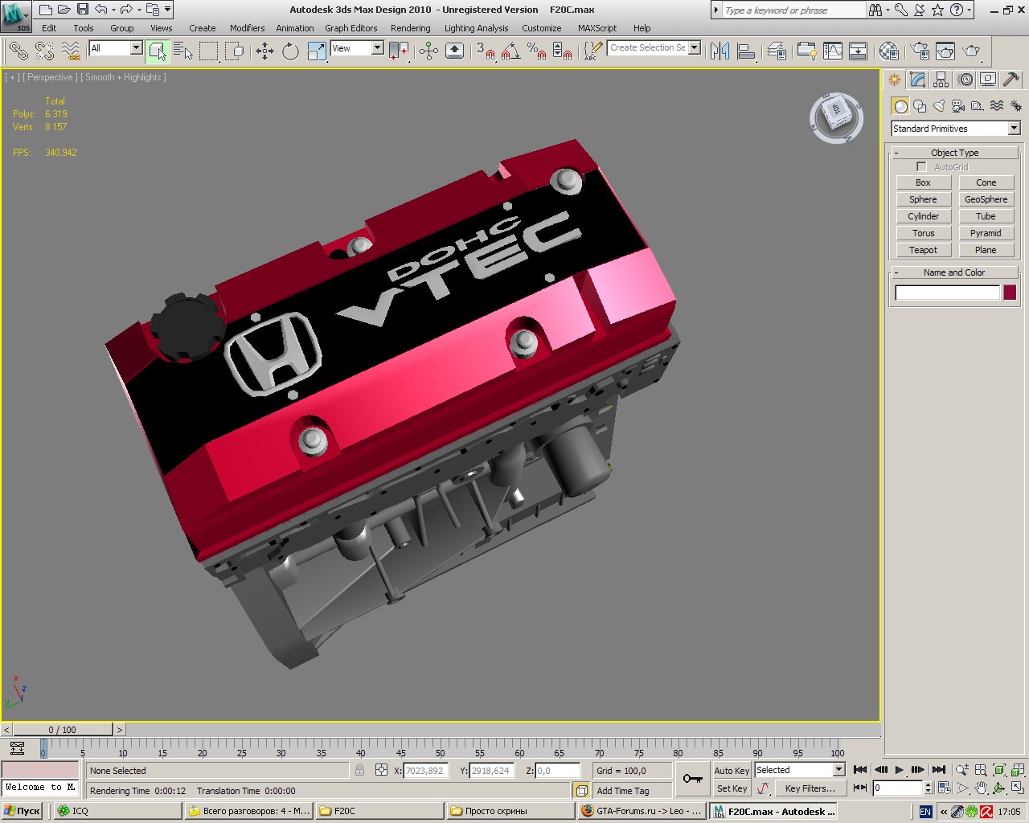The height and width of the screenshot is (823, 1029).
Task: Toggle the Spinner Snap button
Action: coord(563,51)
